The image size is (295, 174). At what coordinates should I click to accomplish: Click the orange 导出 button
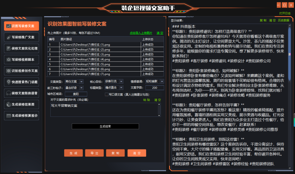94,153
